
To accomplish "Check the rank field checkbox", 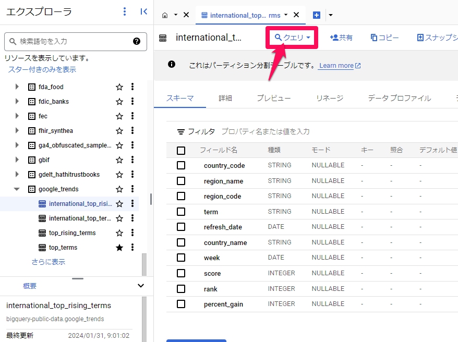I will click(x=181, y=289).
